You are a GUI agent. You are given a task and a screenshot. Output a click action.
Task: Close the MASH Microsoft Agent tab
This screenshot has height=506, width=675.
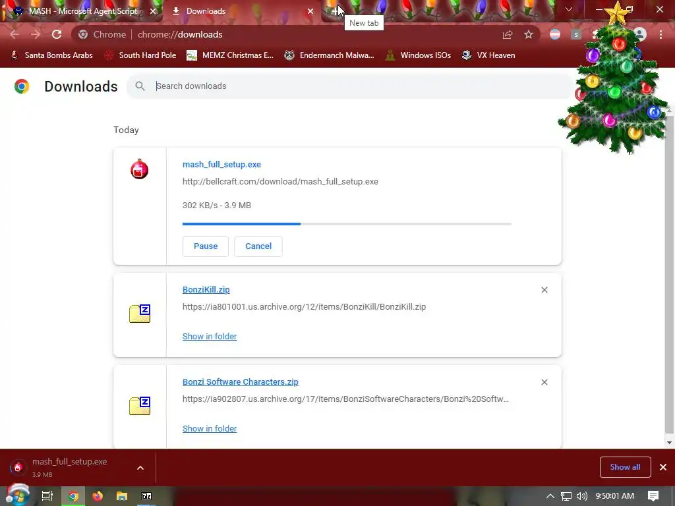[x=153, y=11]
